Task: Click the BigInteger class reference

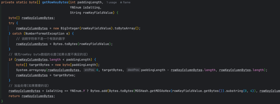Action: [70, 28]
